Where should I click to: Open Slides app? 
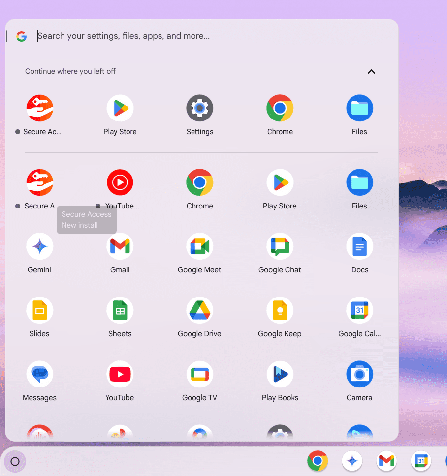point(39,311)
